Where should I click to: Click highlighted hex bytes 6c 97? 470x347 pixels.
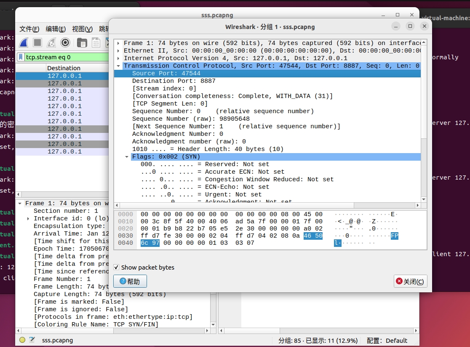(150, 243)
